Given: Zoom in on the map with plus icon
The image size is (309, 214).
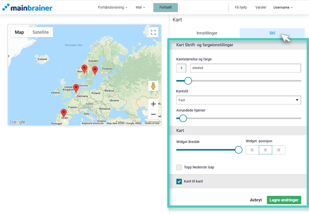Looking at the screenshot, I should (153, 104).
